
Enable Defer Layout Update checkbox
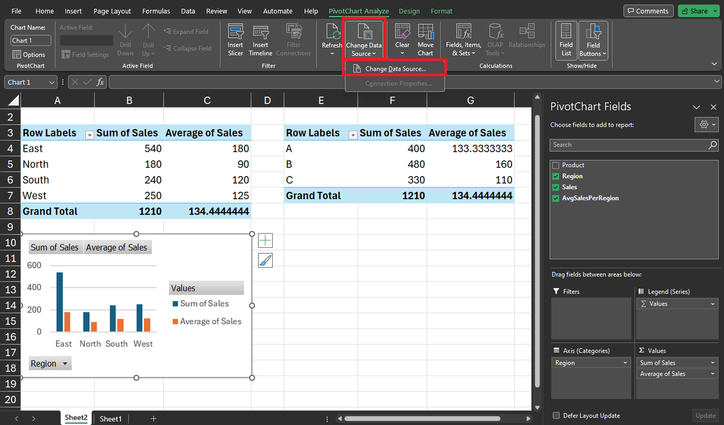[556, 415]
